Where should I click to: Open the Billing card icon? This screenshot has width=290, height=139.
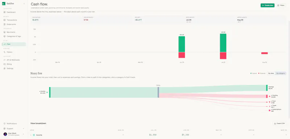[x=5, y=64]
